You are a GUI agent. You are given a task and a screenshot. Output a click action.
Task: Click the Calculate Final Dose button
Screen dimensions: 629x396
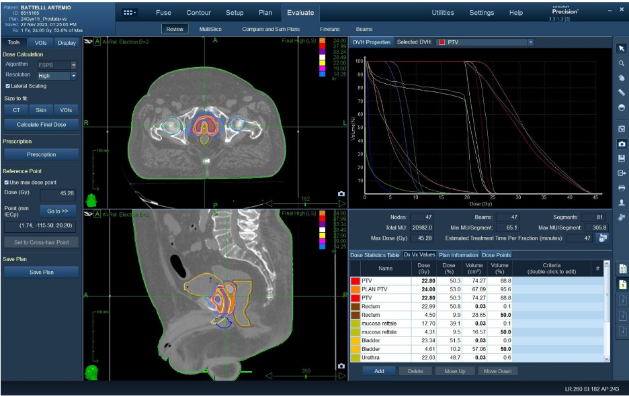click(40, 124)
